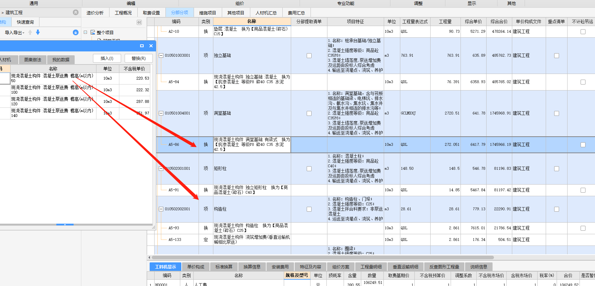595x286 pixels.
Task: Open the 图集做法 tab in dialog
Action: (33, 60)
